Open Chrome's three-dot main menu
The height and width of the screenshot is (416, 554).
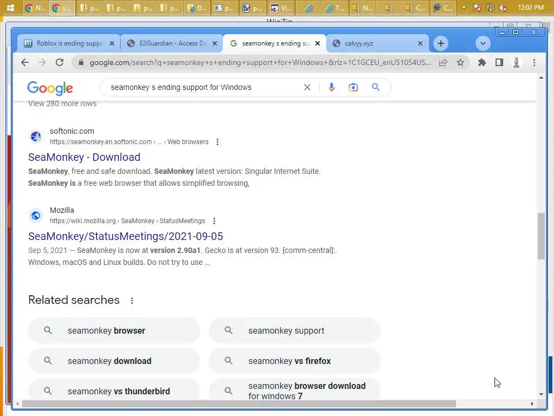pyautogui.click(x=534, y=63)
